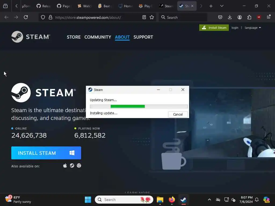Switch to the Home tab

tap(125, 6)
